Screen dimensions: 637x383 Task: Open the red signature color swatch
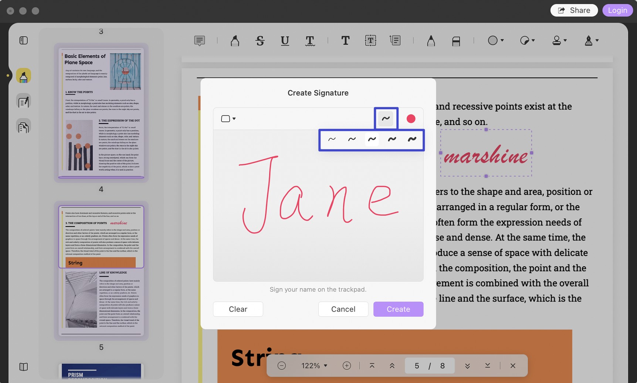[x=411, y=119]
